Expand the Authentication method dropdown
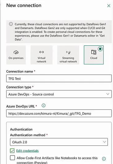Image resolution: width=113 pixels, height=164 pixels. click(x=59, y=142)
